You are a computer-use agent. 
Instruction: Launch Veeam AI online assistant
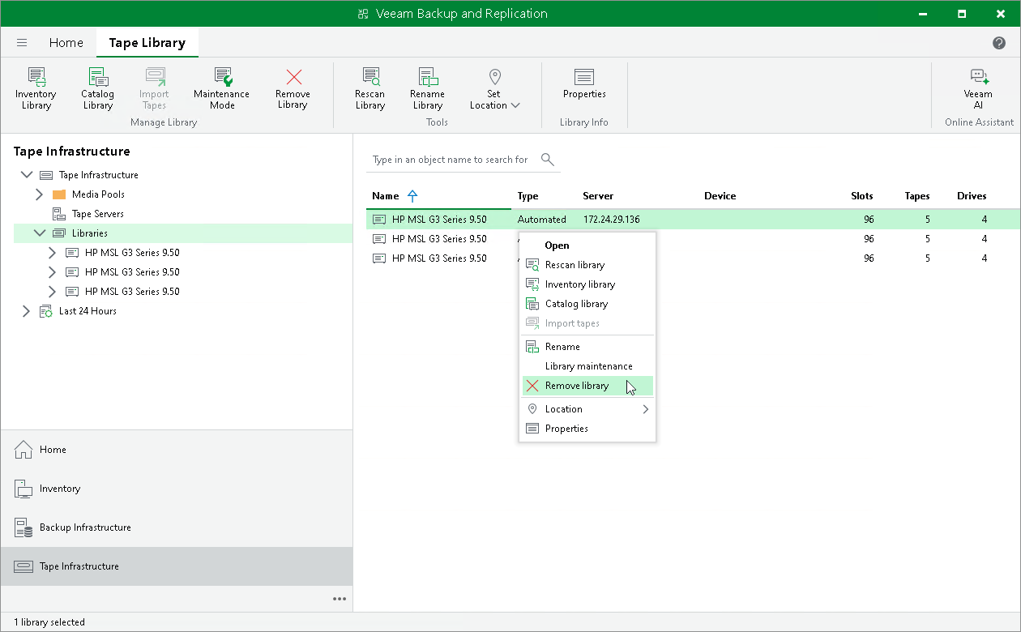978,89
